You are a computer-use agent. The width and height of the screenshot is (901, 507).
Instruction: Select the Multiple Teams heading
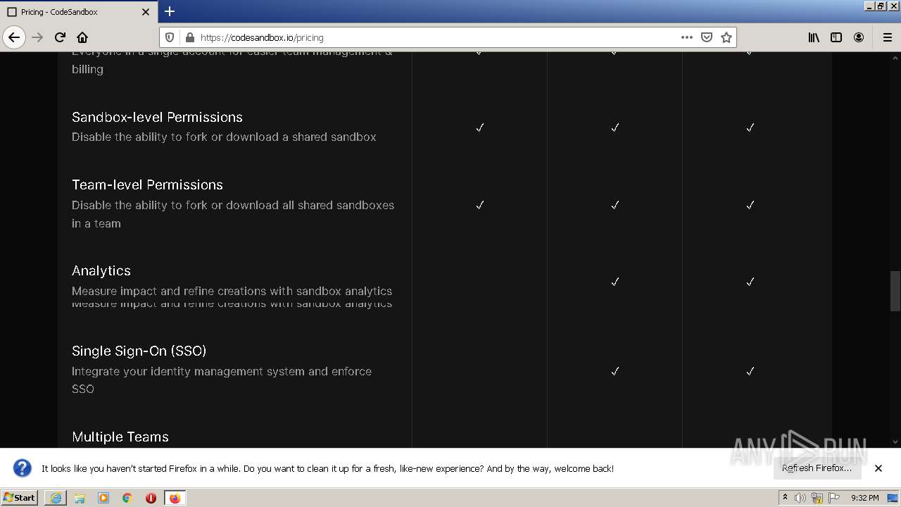click(x=120, y=437)
